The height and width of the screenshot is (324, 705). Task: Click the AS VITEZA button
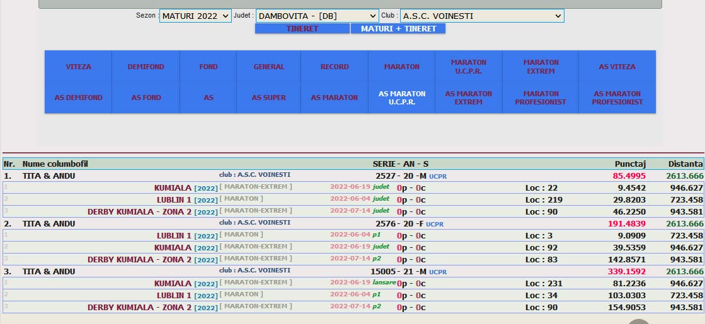pos(617,67)
